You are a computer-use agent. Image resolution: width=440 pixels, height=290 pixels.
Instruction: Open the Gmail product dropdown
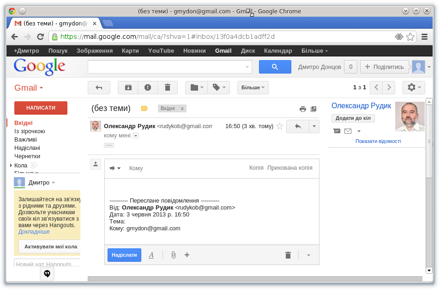tap(29, 88)
